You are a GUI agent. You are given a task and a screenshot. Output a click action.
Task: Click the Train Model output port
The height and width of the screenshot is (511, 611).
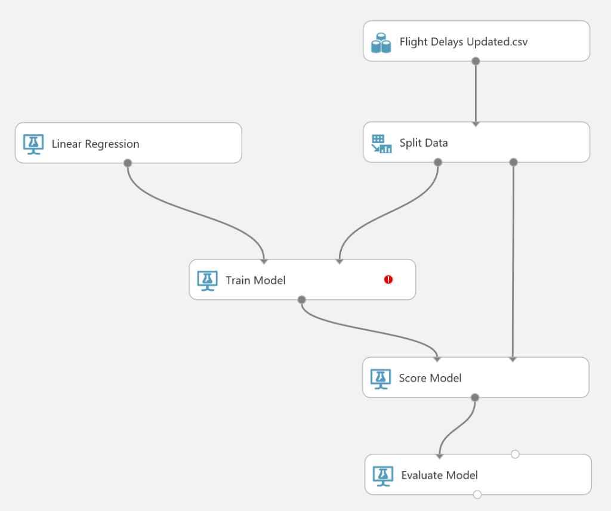(301, 299)
